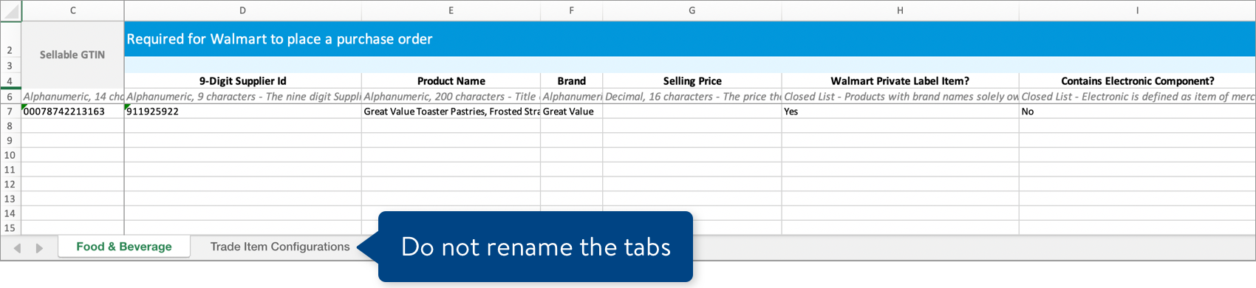This screenshot has width=1256, height=288.
Task: Click the Product Name heading cell
Action: coord(451,81)
